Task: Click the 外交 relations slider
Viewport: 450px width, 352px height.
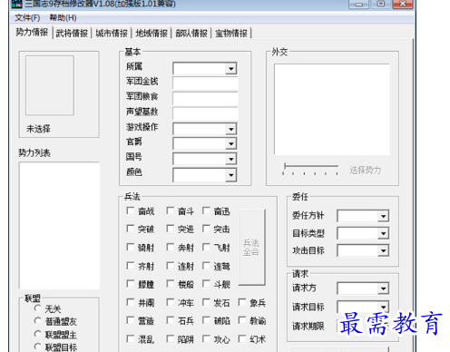Action: point(310,169)
